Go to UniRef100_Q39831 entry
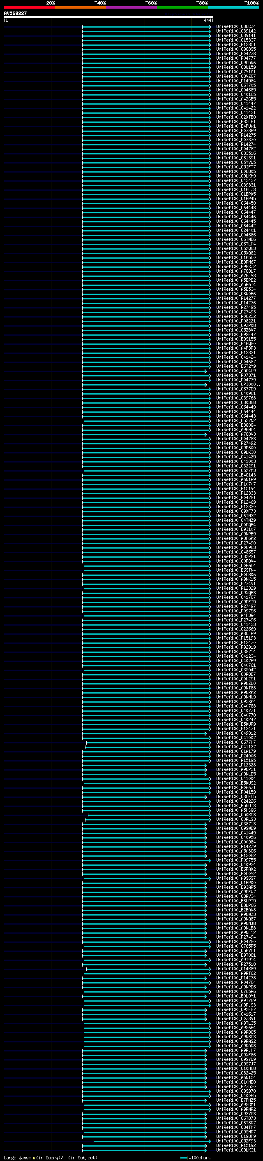Screen dimensions: 263x1161 236,185
